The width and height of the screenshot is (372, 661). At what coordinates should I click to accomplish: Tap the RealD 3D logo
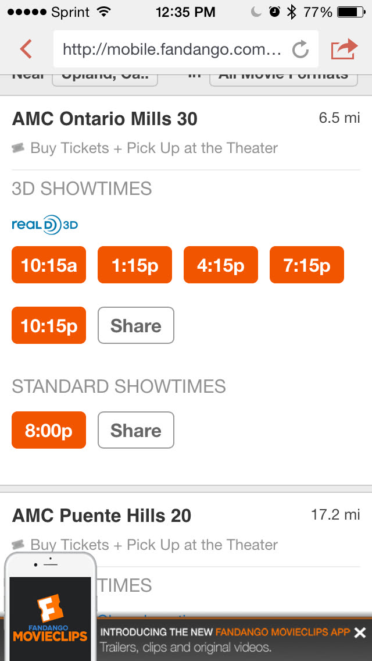pos(45,224)
